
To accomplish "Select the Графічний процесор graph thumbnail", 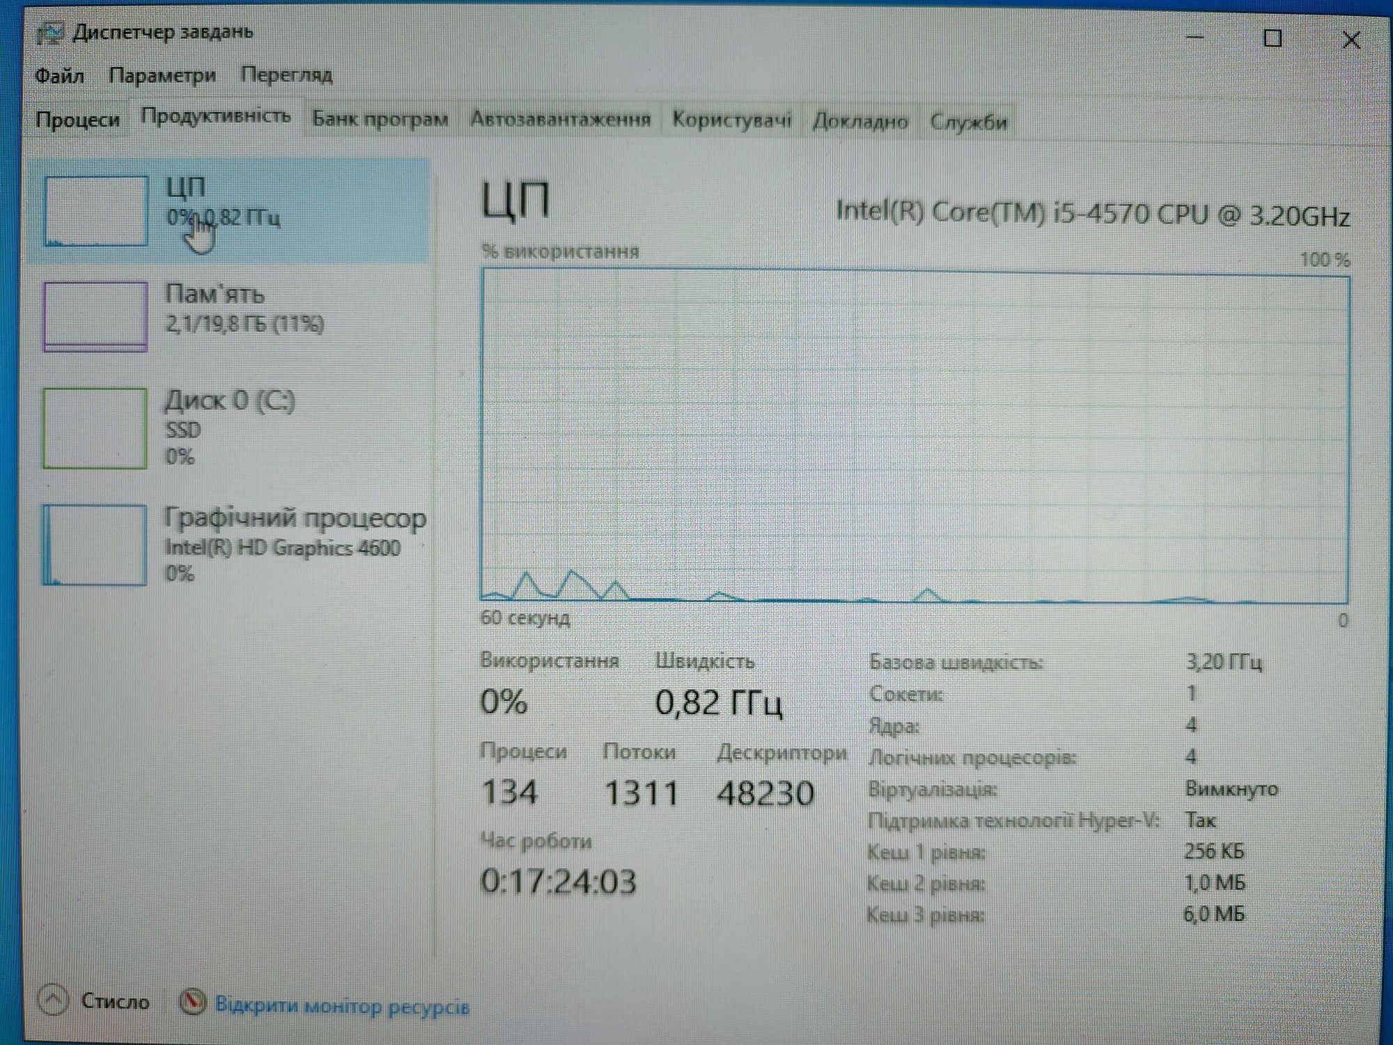I will 94,545.
